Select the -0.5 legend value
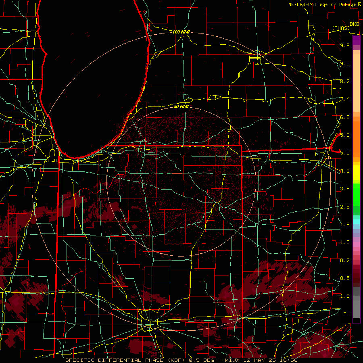Viewport: 363px width, 363px height. (x=343, y=278)
